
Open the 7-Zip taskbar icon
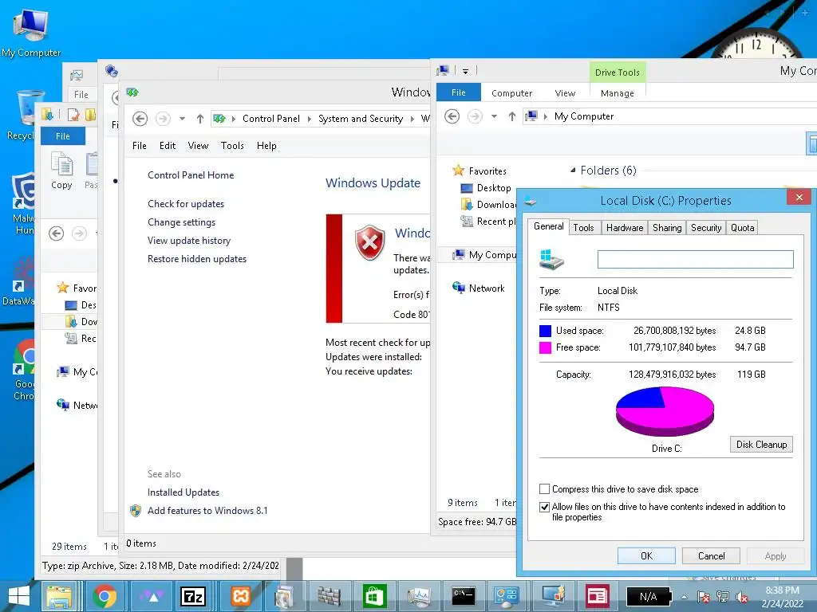193,596
